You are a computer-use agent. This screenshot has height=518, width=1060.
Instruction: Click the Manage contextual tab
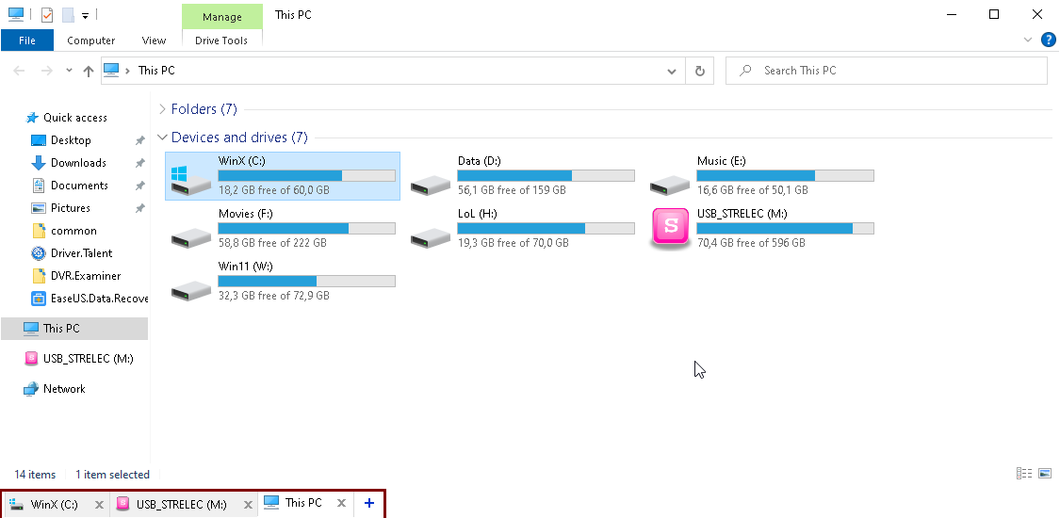221,17
